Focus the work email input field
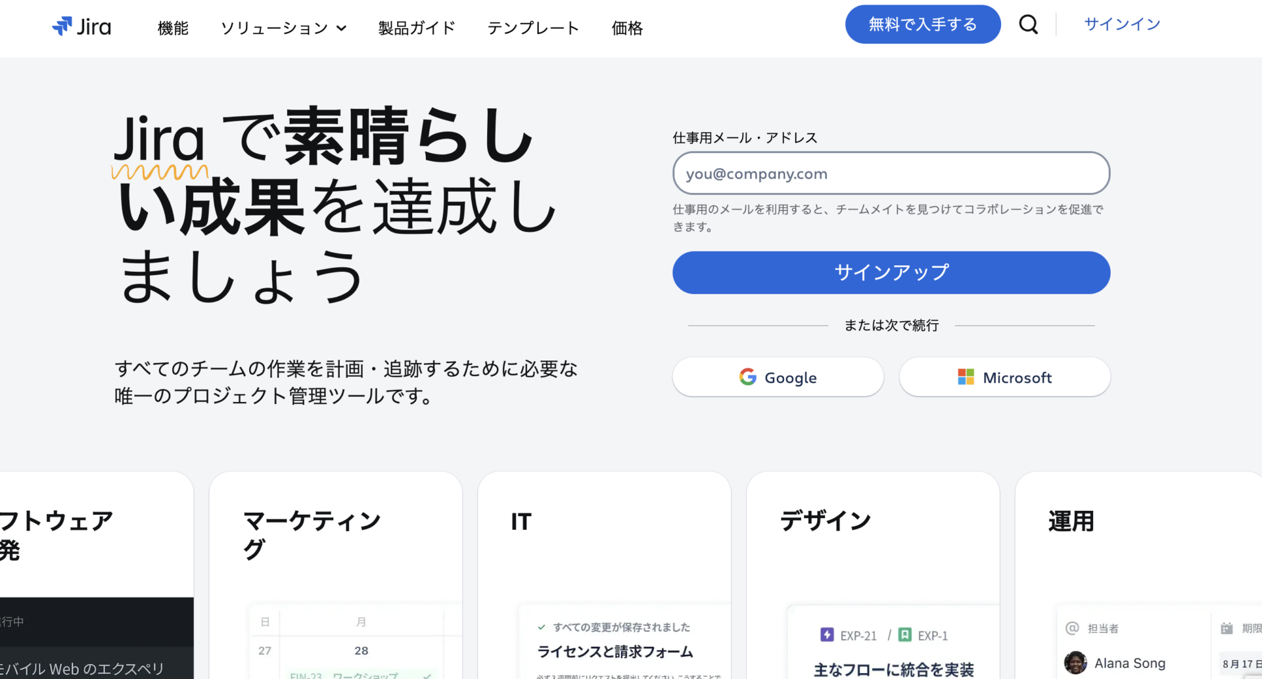Image resolution: width=1262 pixels, height=679 pixels. (x=891, y=173)
